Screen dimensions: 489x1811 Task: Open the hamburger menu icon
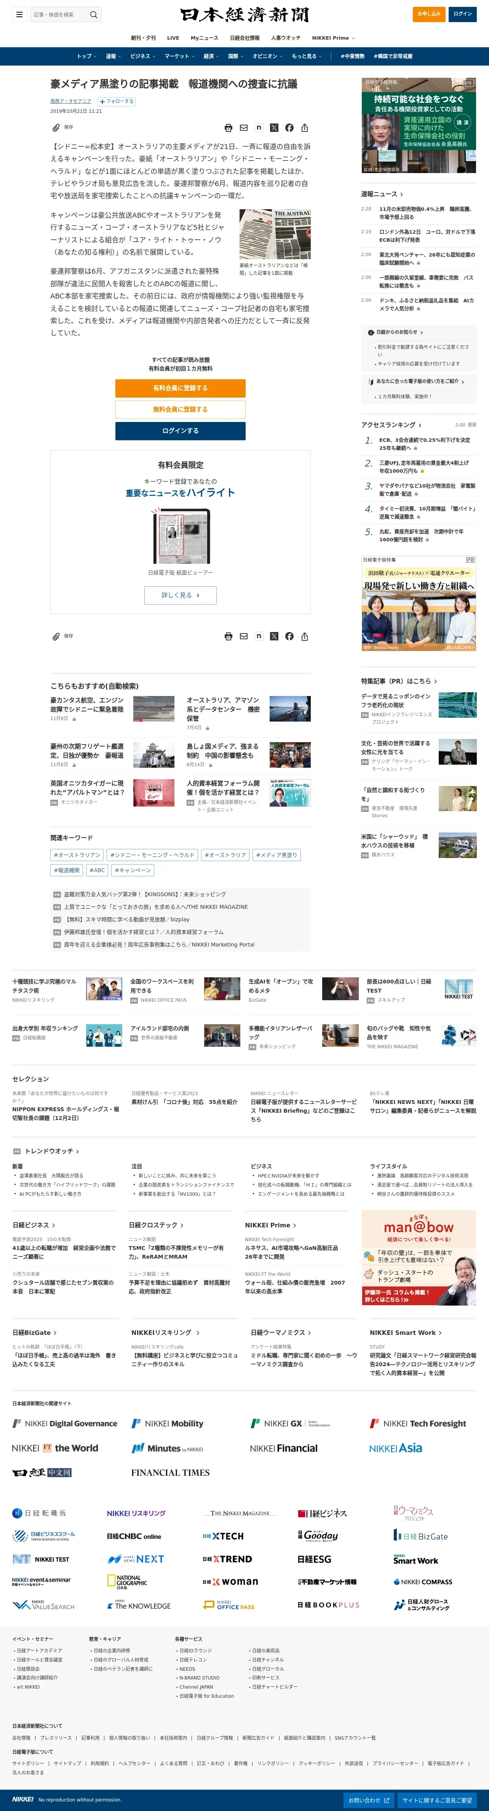point(19,14)
